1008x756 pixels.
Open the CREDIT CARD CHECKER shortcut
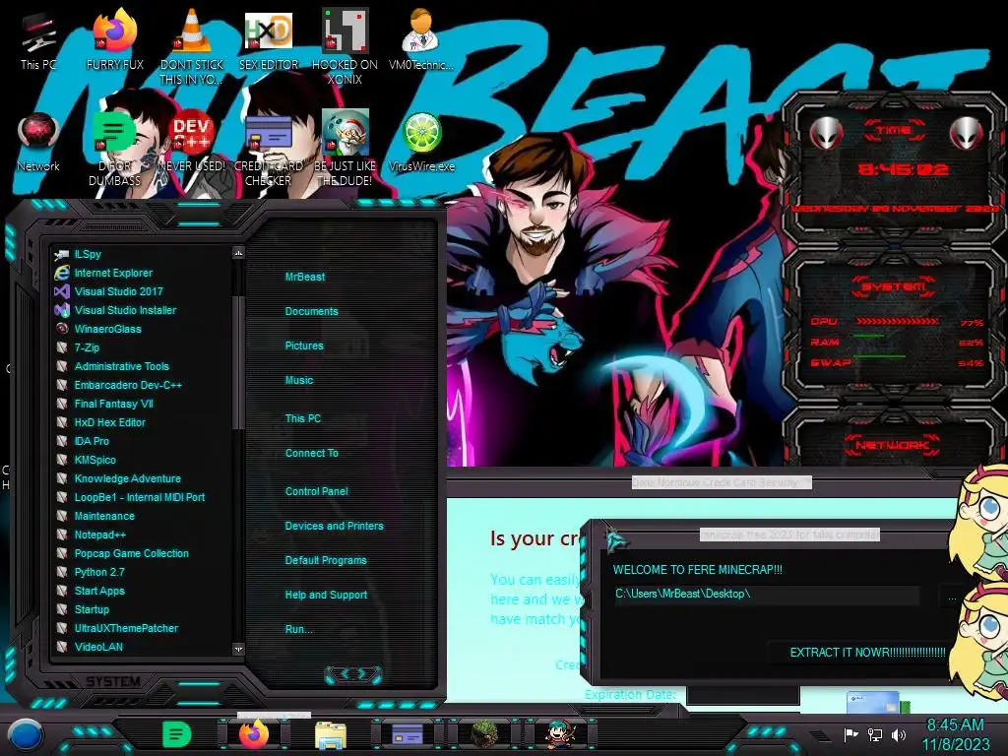tap(269, 150)
